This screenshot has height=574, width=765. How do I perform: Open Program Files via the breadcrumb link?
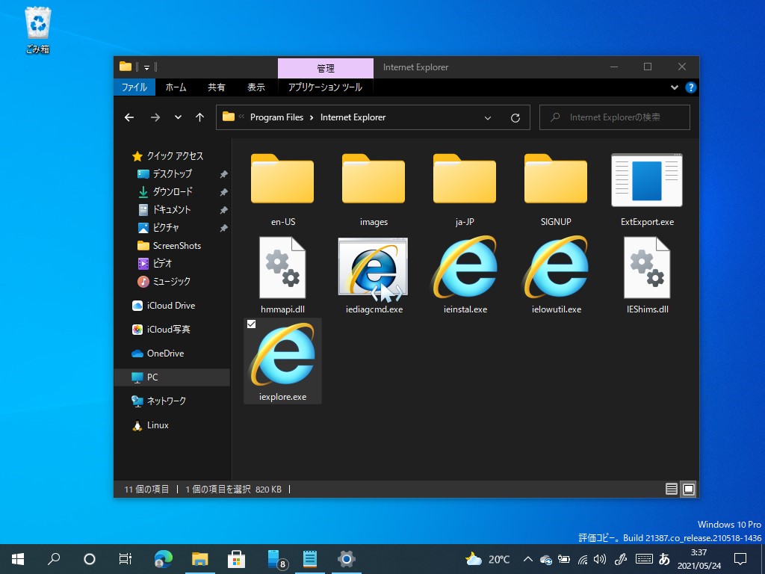click(276, 117)
